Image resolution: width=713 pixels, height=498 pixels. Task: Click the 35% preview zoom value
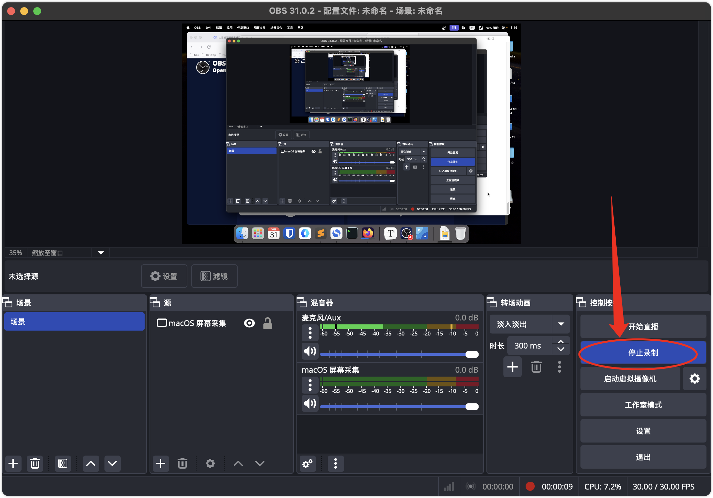click(15, 253)
